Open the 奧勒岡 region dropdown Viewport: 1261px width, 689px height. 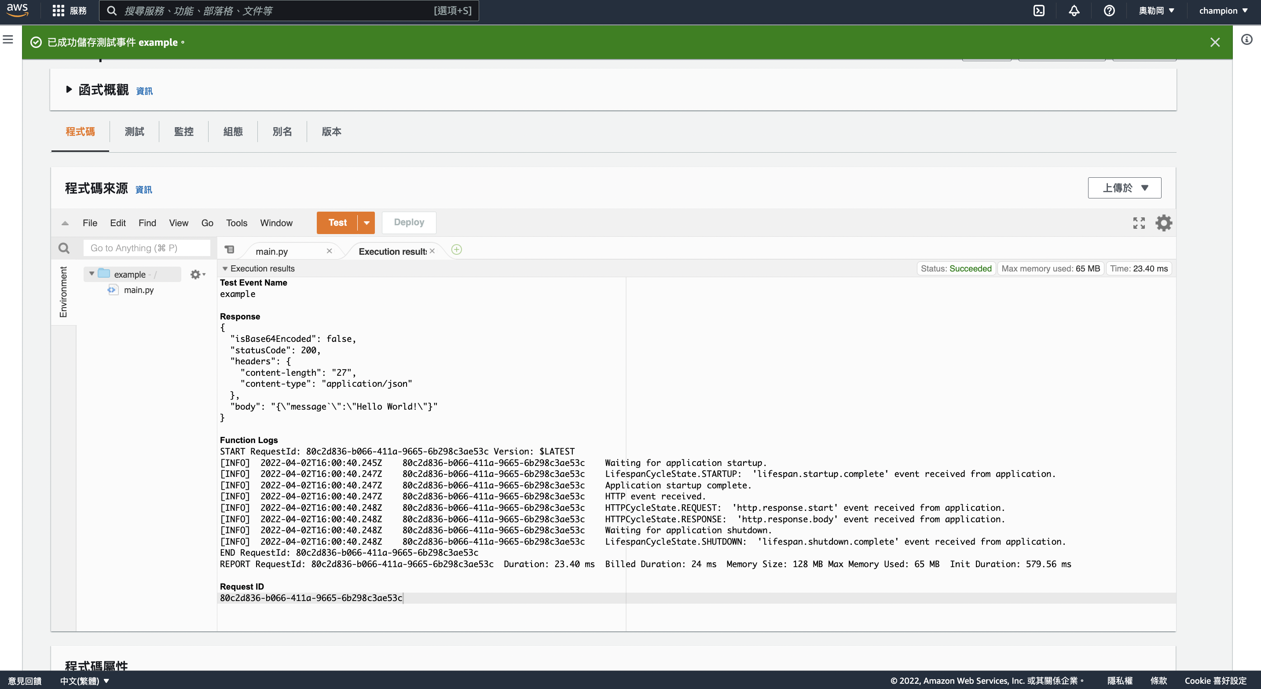[1156, 11]
